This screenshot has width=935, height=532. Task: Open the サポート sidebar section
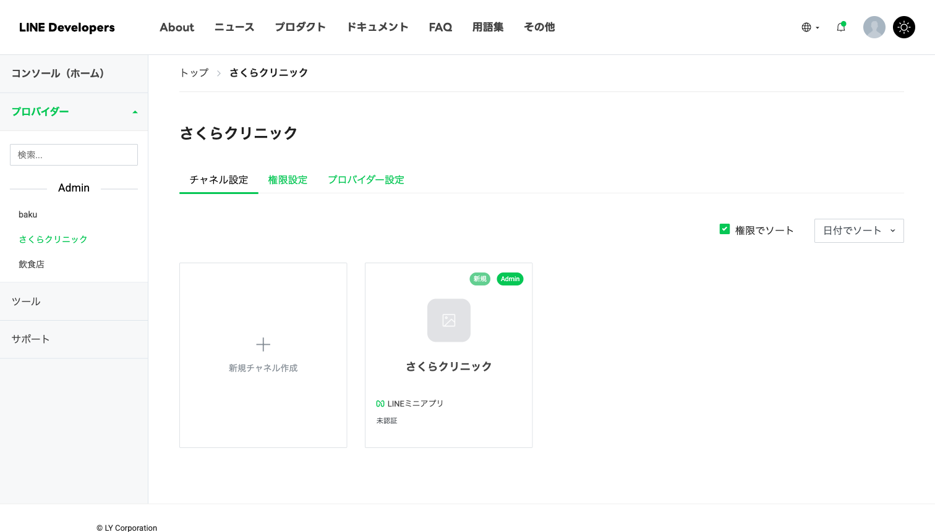[x=74, y=339]
